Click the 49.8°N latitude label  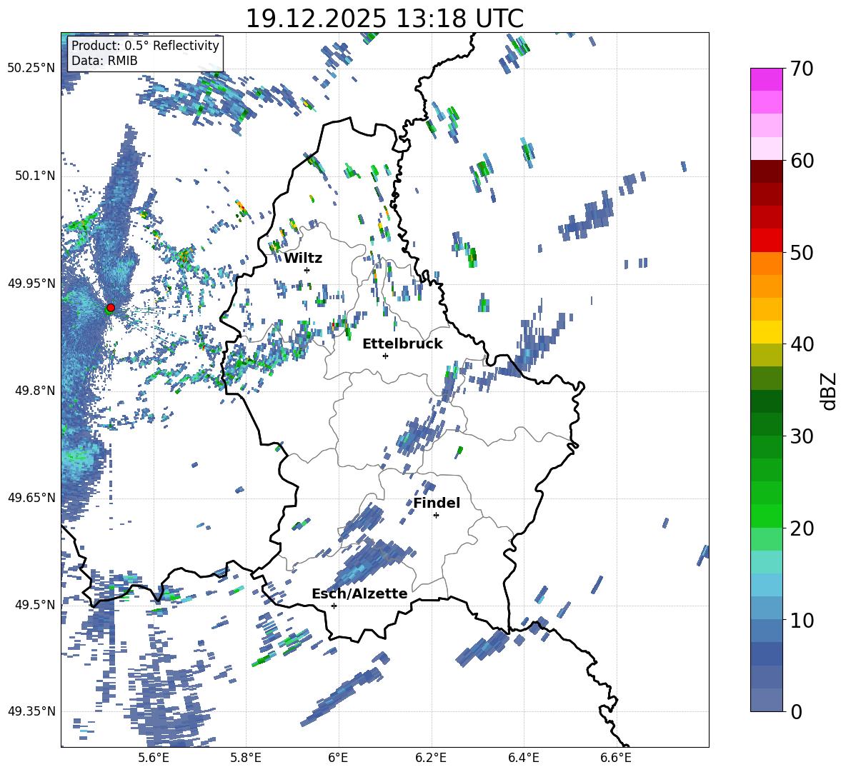tap(35, 391)
